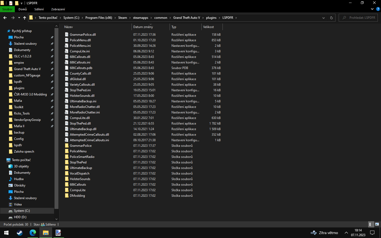Viewport: 381px width, 238px height.
Task: Select Tento počítač in navigation pane
Action: 21,160
